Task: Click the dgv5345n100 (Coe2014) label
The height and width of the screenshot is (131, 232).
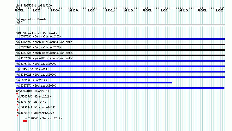Action: (32, 69)
